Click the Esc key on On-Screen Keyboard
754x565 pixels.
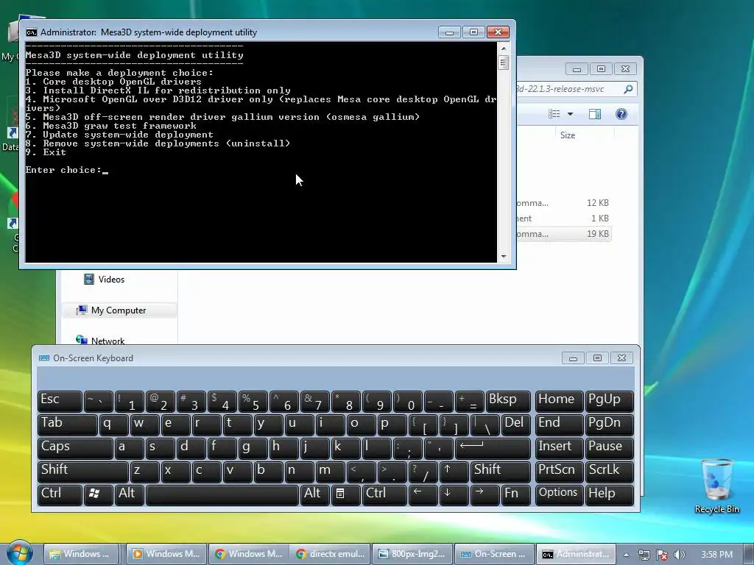point(60,401)
